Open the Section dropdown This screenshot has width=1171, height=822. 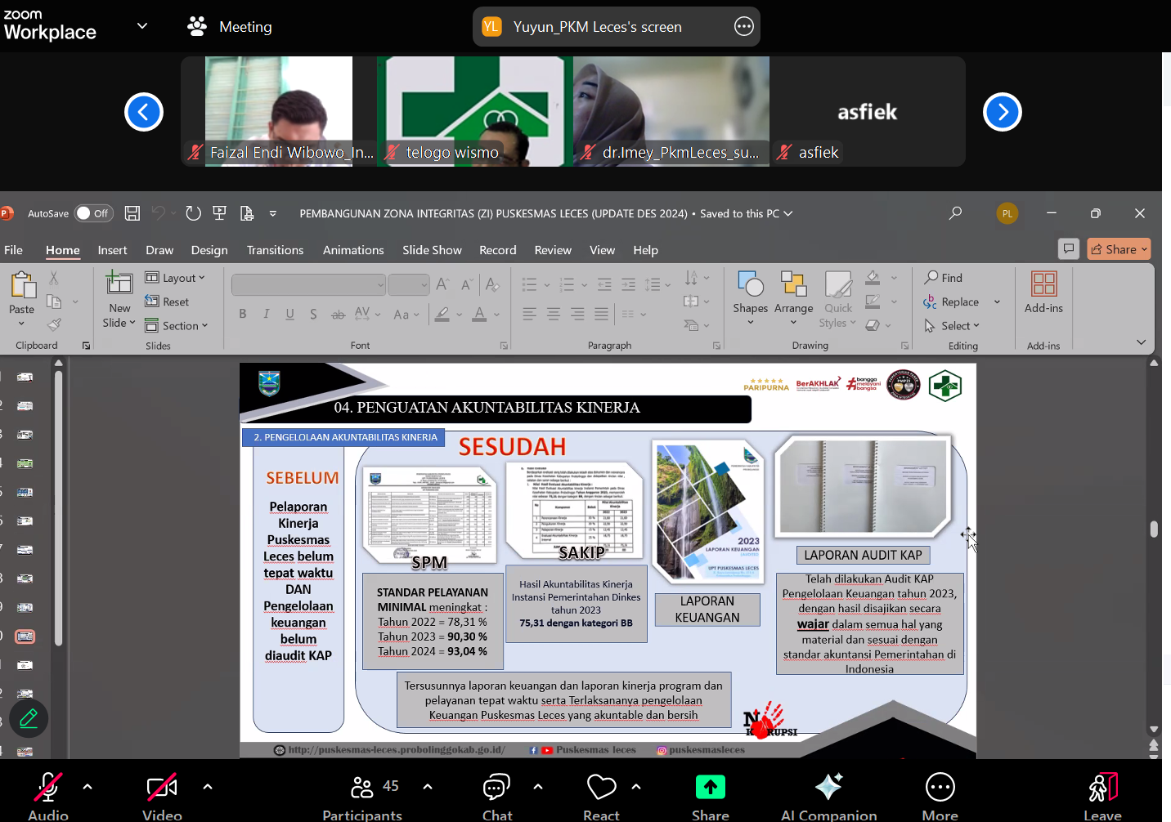(177, 326)
